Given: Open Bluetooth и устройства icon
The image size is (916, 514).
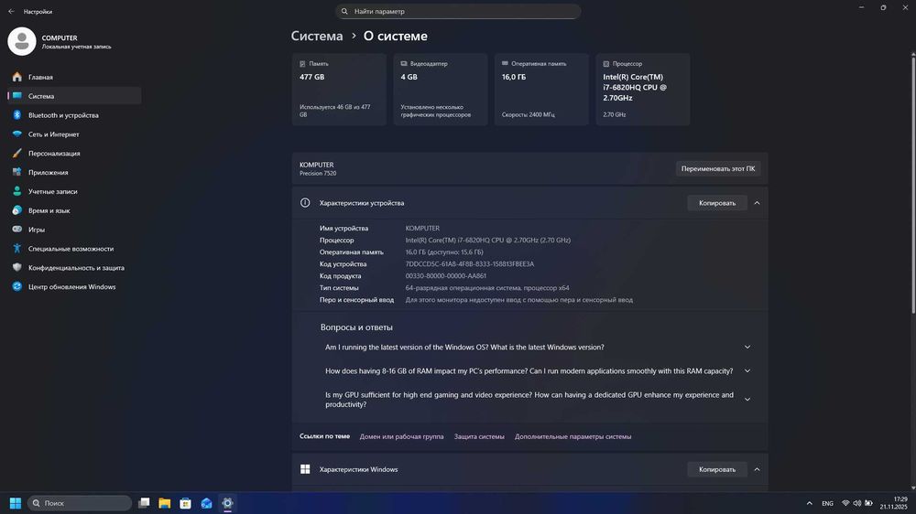Looking at the screenshot, I should tap(16, 115).
